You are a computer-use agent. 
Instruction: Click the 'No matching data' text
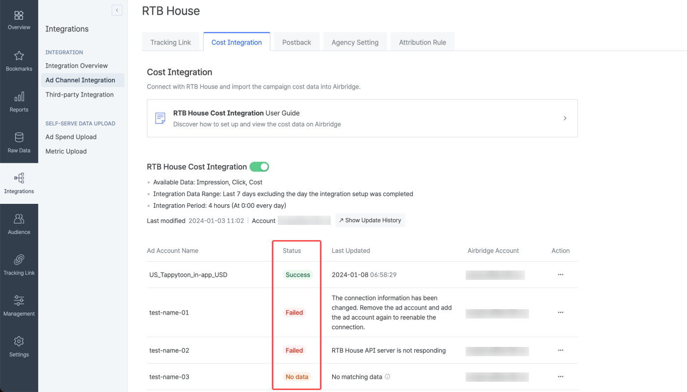(357, 377)
